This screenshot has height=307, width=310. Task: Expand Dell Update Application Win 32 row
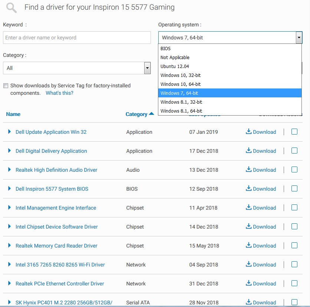point(9,132)
